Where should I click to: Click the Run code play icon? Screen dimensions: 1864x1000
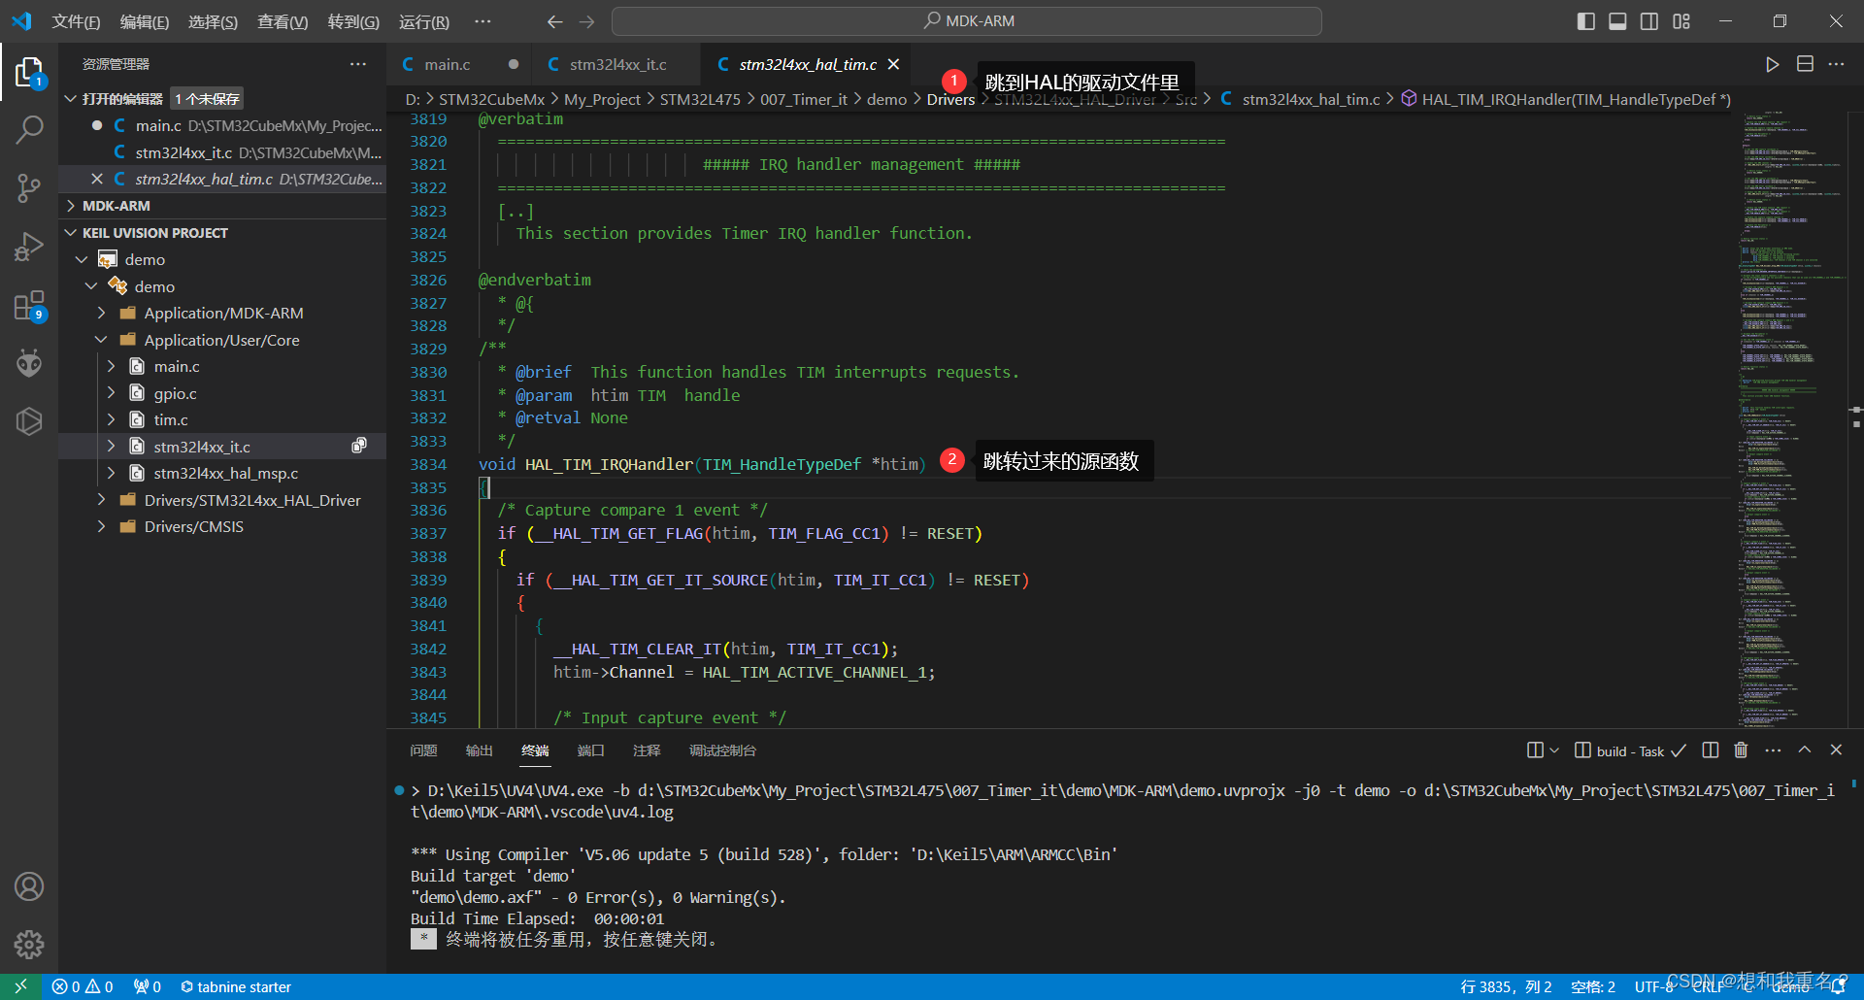tap(1772, 64)
